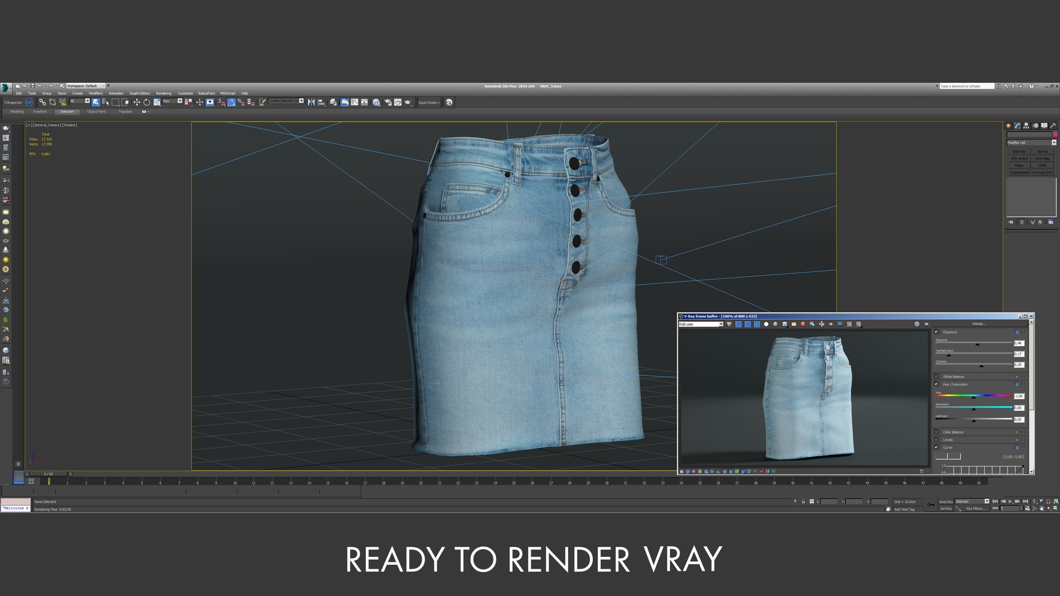Save image from V-Ray frame buffer
Image resolution: width=1060 pixels, height=596 pixels.
[x=785, y=324]
